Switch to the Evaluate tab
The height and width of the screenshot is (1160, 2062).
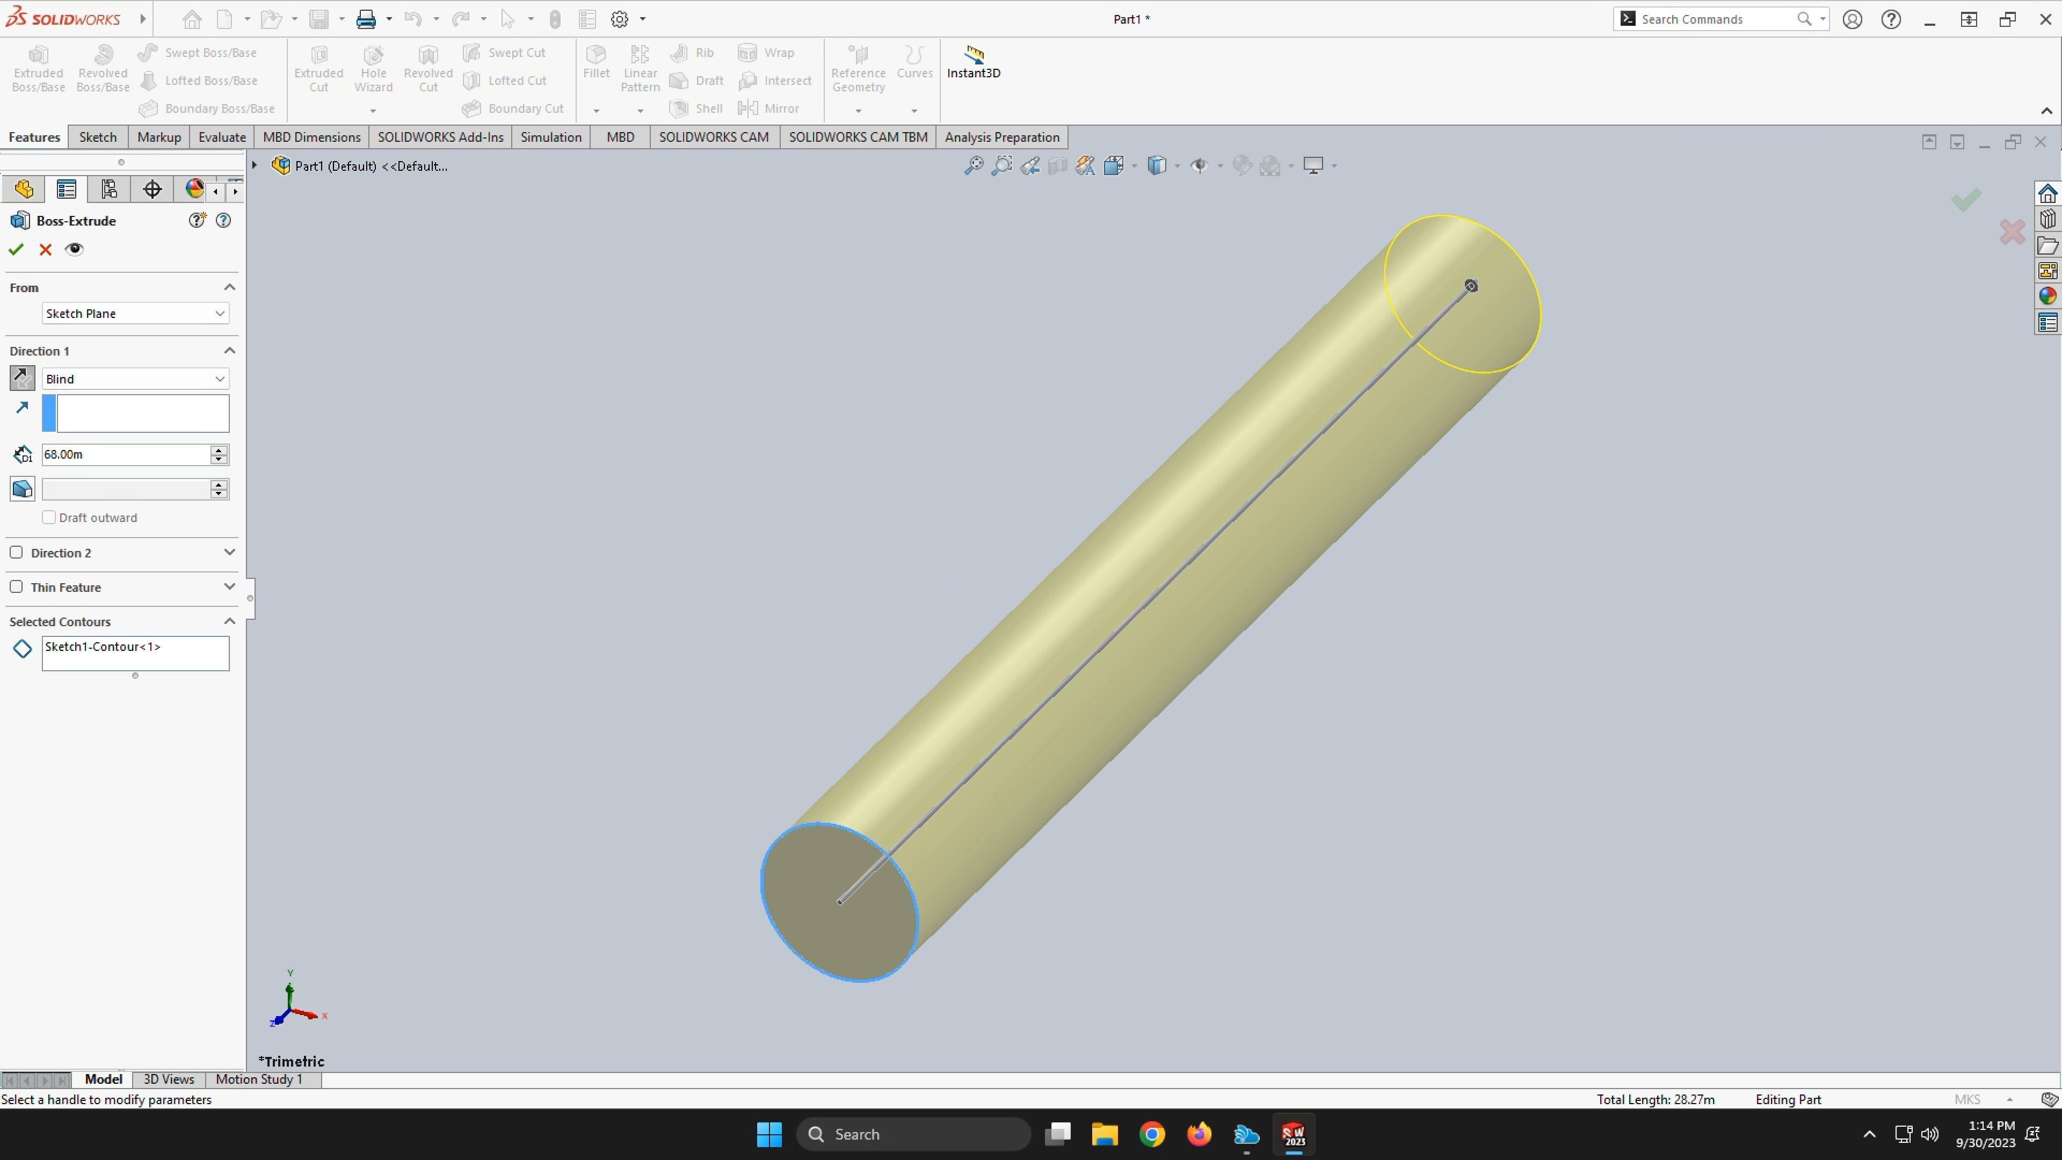coord(222,137)
